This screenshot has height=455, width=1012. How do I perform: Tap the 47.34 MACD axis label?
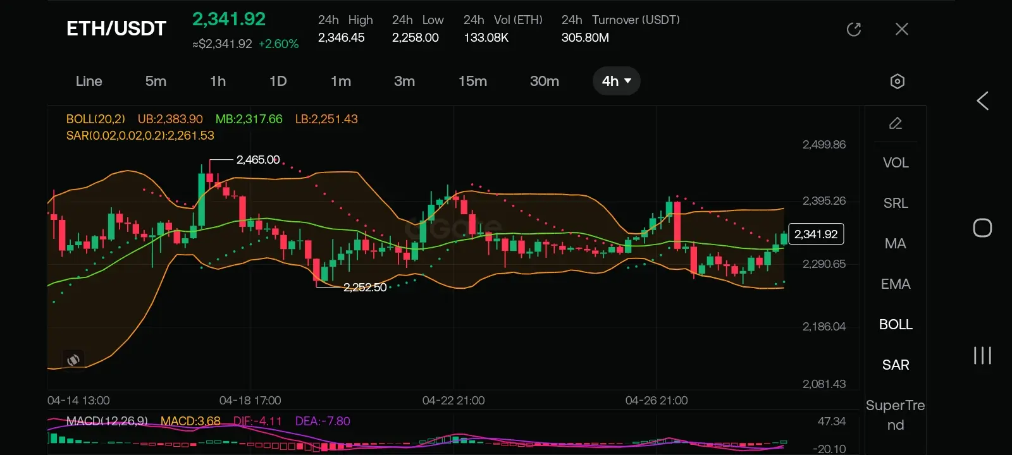[832, 422]
